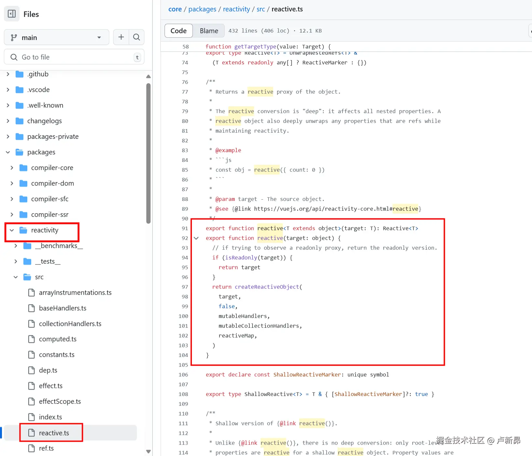Expand the .github folder chevron
Viewport: 532px width, 456px height.
8,74
